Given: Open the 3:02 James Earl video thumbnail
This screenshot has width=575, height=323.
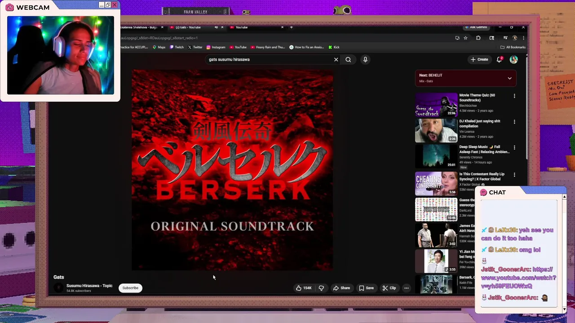Looking at the screenshot, I should pos(436,236).
